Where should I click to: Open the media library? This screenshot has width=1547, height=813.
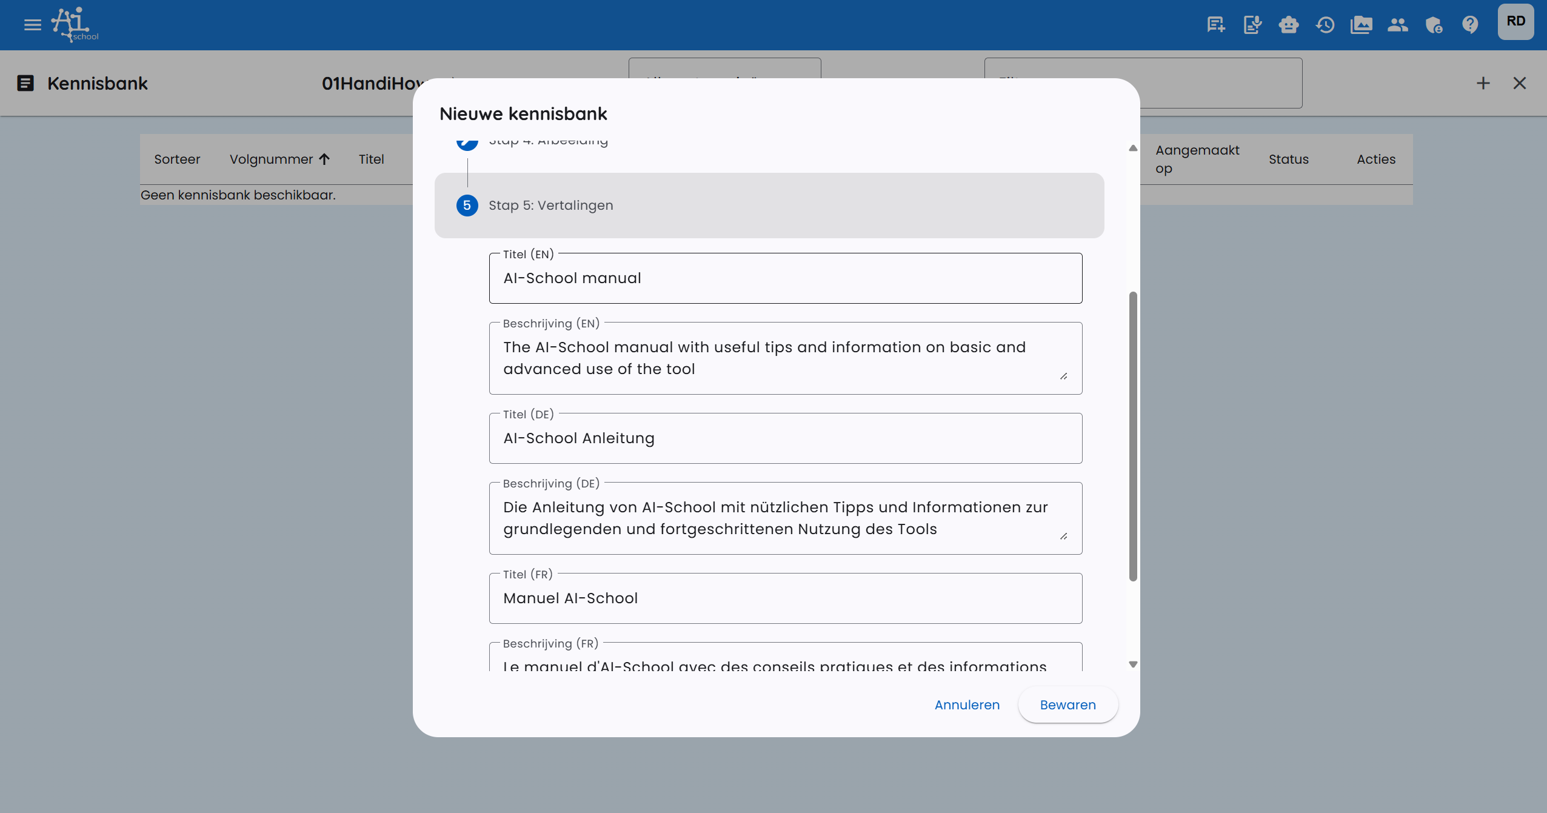[1362, 24]
